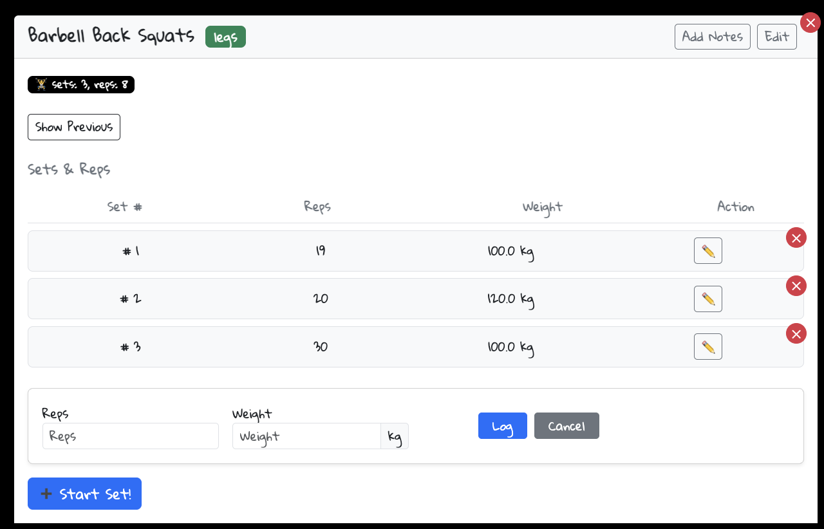Click the blue Log button
The height and width of the screenshot is (529, 824).
pos(502,426)
